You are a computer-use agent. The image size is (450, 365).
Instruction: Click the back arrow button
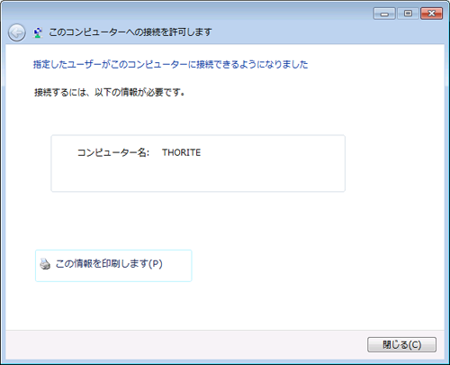pyautogui.click(x=17, y=32)
